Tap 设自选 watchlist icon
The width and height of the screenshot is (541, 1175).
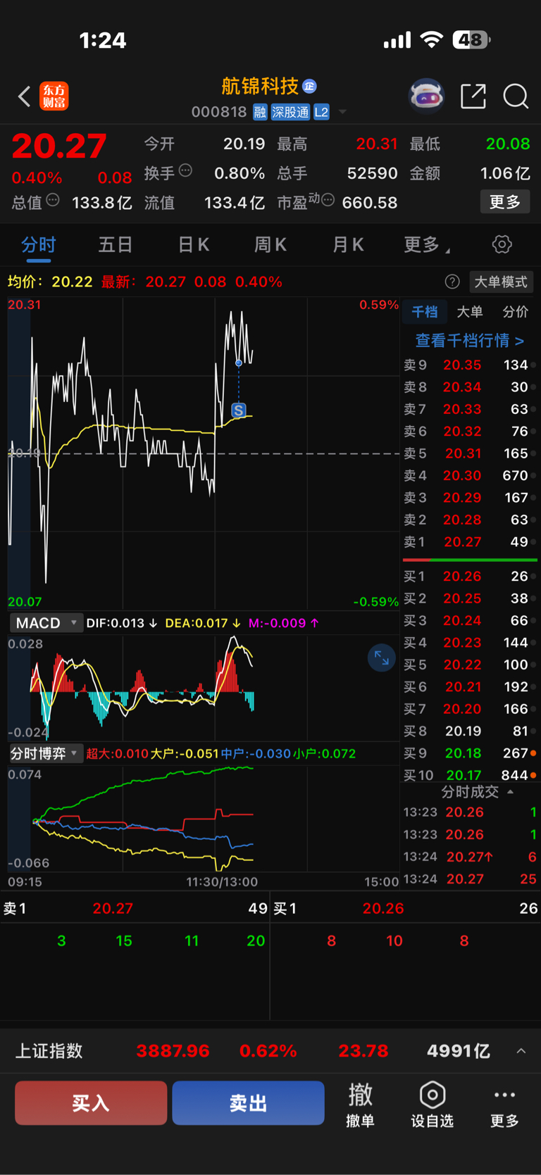(432, 1105)
